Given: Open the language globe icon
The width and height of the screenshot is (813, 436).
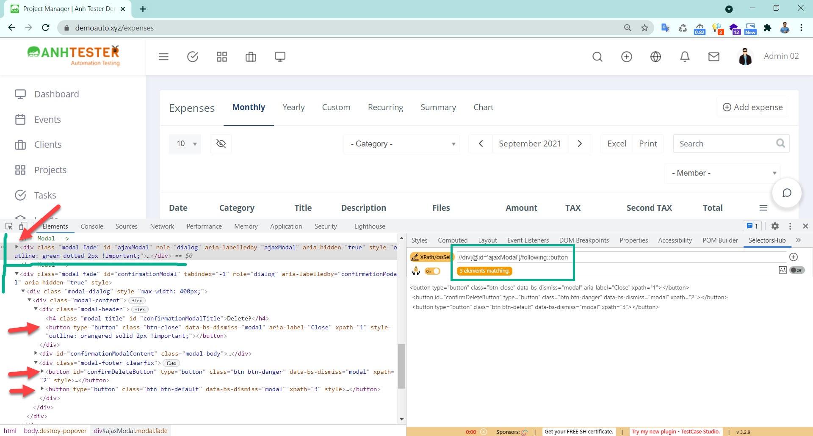Looking at the screenshot, I should pos(655,57).
